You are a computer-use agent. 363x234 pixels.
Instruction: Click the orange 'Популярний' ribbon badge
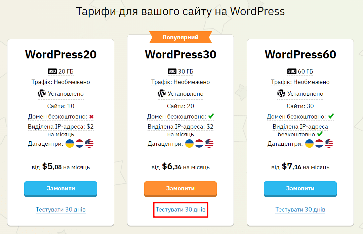coord(180,37)
